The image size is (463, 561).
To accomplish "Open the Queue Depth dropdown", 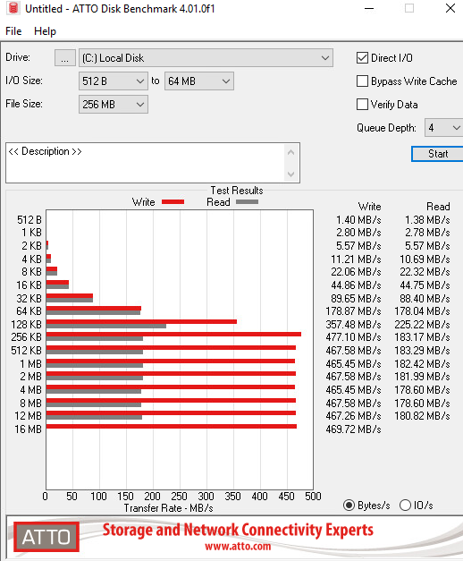I will pos(443,128).
